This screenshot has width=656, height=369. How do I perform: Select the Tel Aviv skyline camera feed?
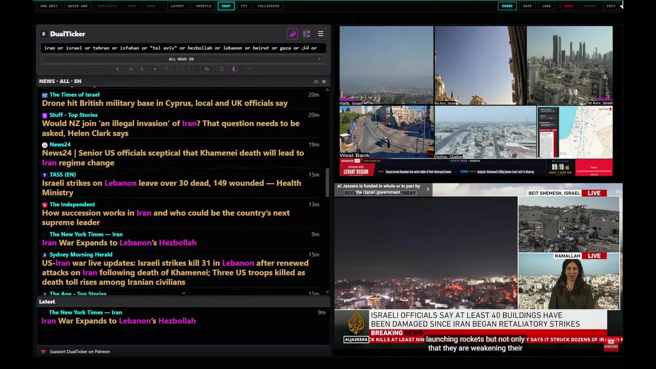pyautogui.click(x=570, y=66)
